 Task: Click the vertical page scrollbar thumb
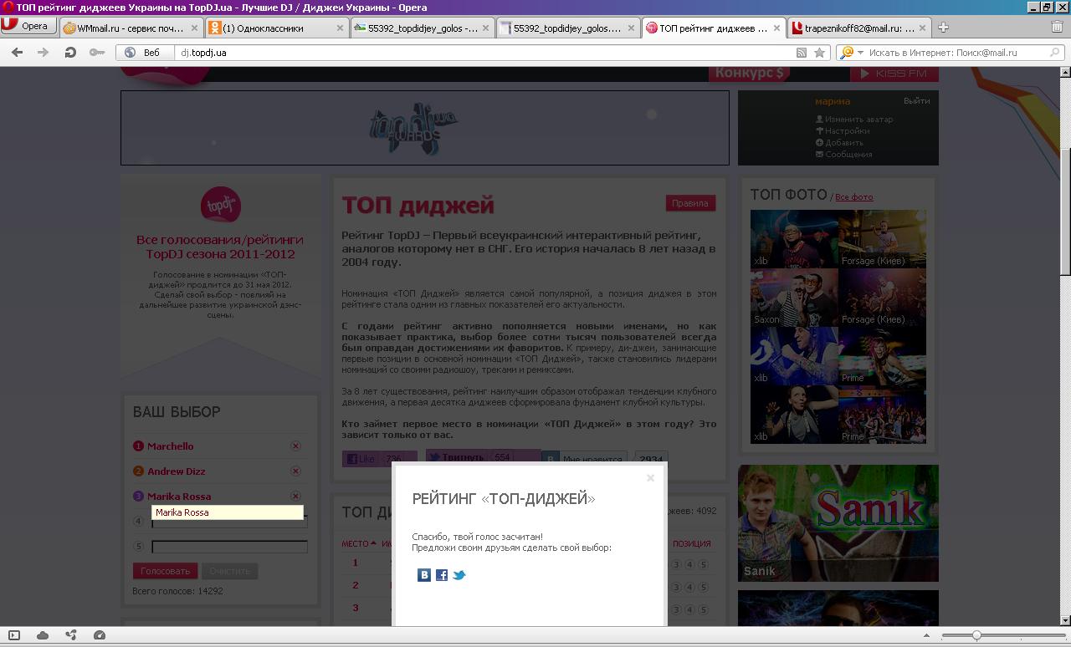click(x=1065, y=211)
